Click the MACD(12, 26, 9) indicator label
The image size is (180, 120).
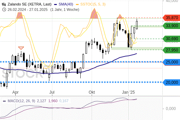click(x=21, y=101)
